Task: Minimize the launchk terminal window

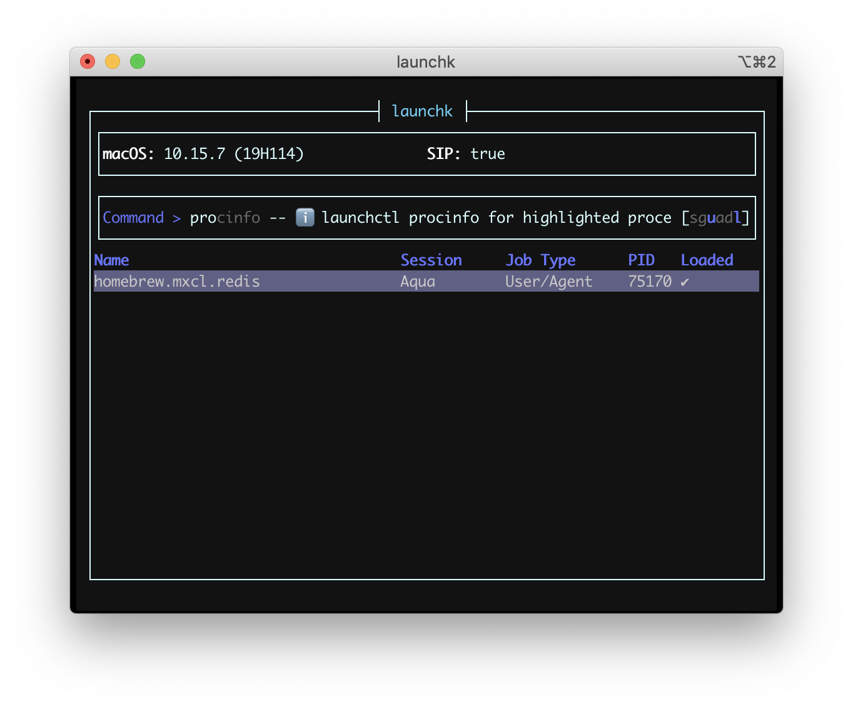Action: pos(113,61)
